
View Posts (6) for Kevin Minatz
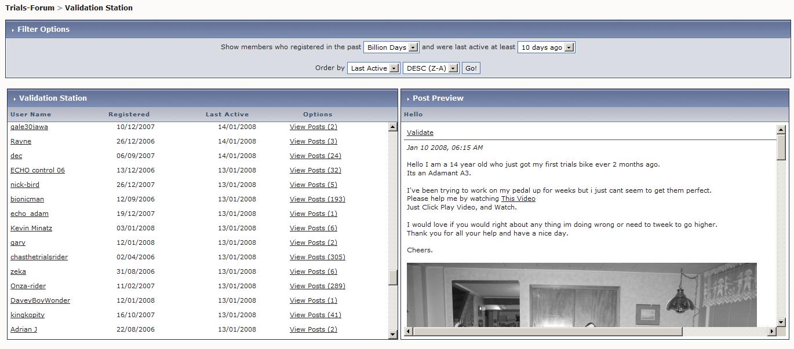tap(314, 228)
